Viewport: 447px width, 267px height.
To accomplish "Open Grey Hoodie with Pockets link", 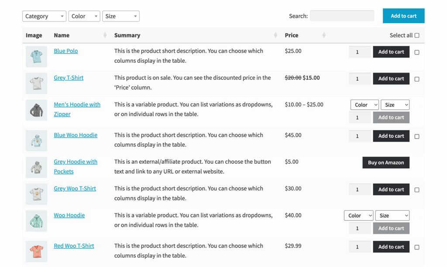I will 76,167.
